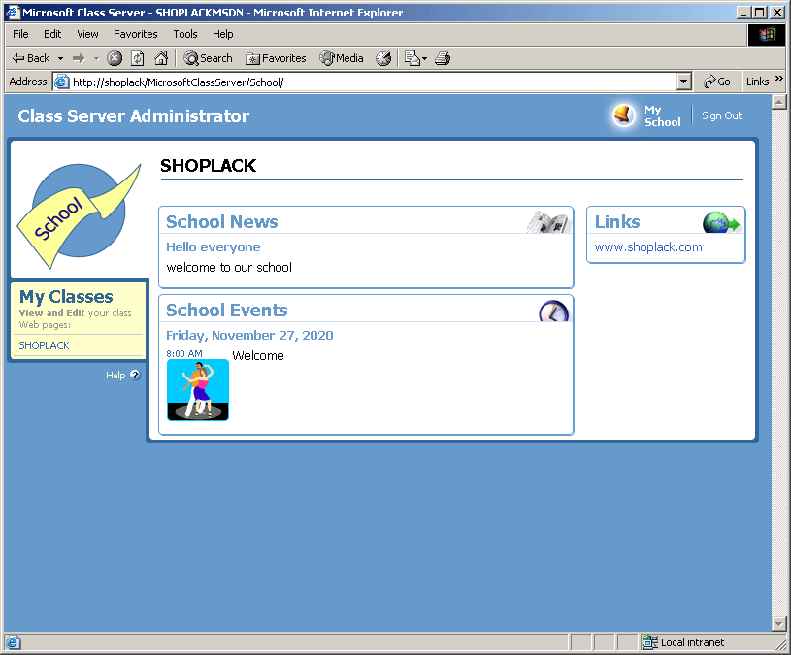This screenshot has width=791, height=655.
Task: Open the Favorites menu
Action: coord(136,34)
